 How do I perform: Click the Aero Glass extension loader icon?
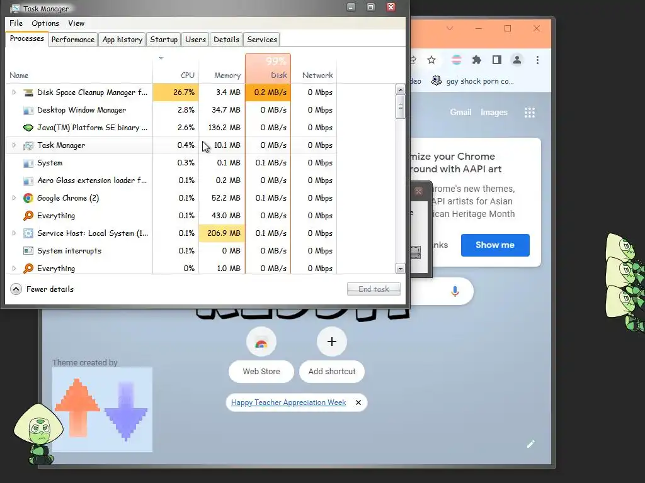coord(28,180)
